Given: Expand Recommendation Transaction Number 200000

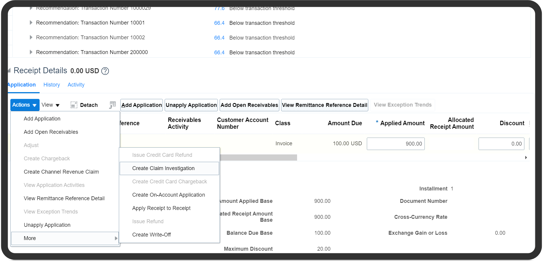Looking at the screenshot, I should [x=31, y=52].
